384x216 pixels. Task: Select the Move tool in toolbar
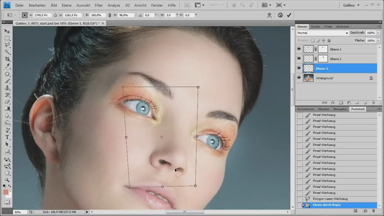pos(7,31)
